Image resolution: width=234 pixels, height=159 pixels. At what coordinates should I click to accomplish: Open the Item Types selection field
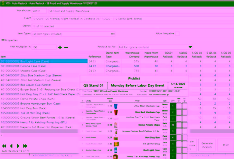[x=73, y=34]
